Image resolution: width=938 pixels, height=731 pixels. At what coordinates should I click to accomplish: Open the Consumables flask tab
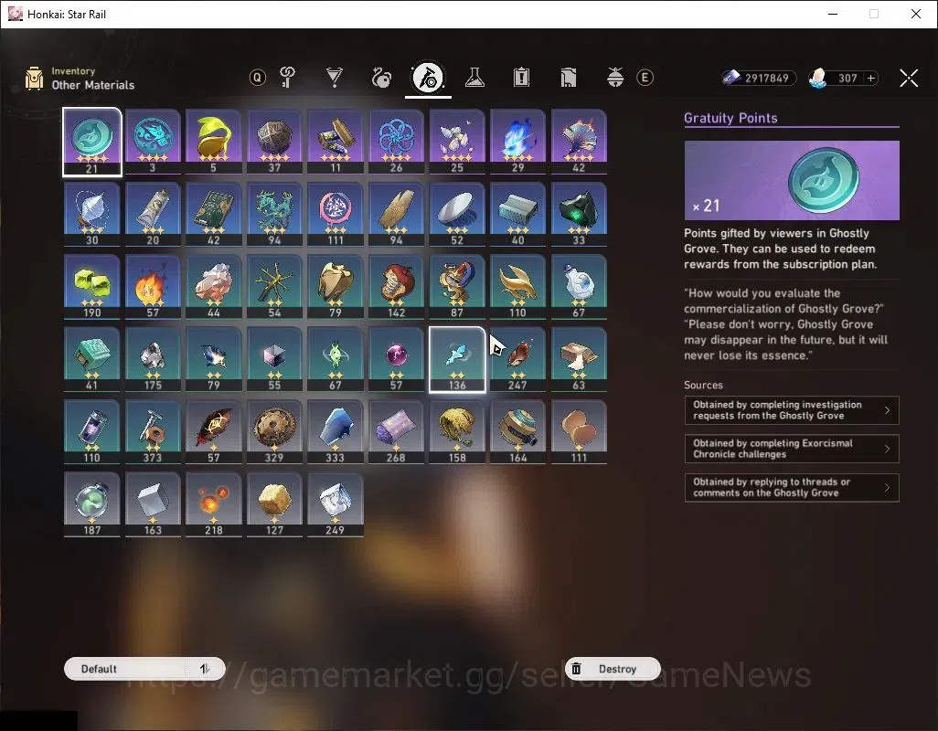click(x=475, y=78)
